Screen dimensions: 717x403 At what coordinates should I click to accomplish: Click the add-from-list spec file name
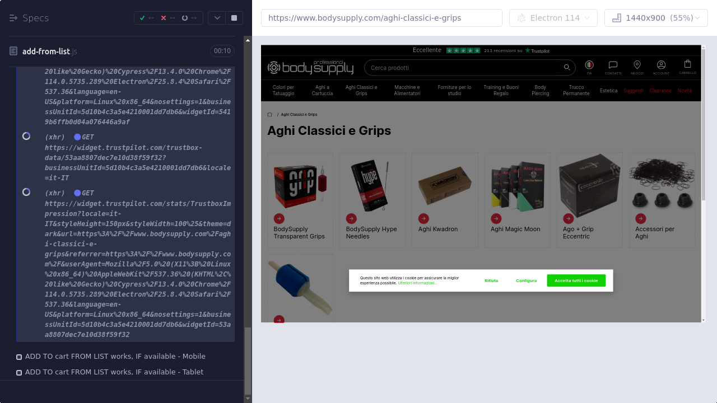coord(46,51)
